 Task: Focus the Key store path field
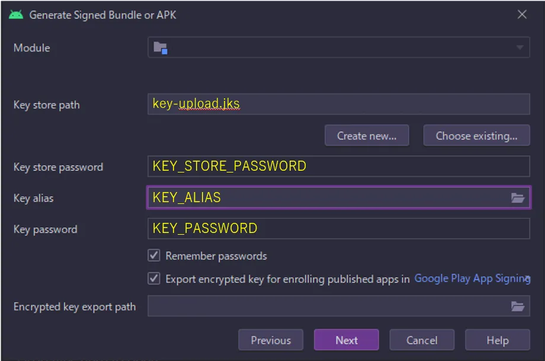(x=338, y=104)
